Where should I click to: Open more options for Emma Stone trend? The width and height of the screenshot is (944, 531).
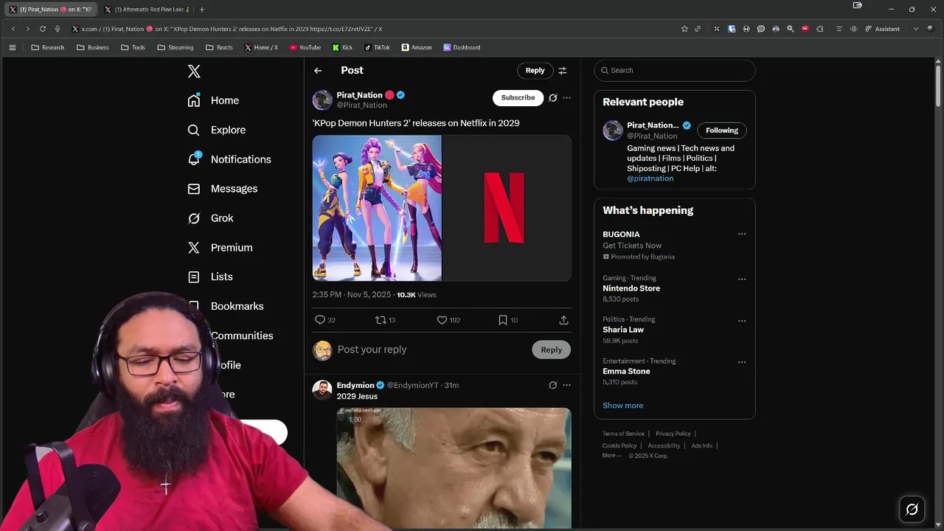742,362
